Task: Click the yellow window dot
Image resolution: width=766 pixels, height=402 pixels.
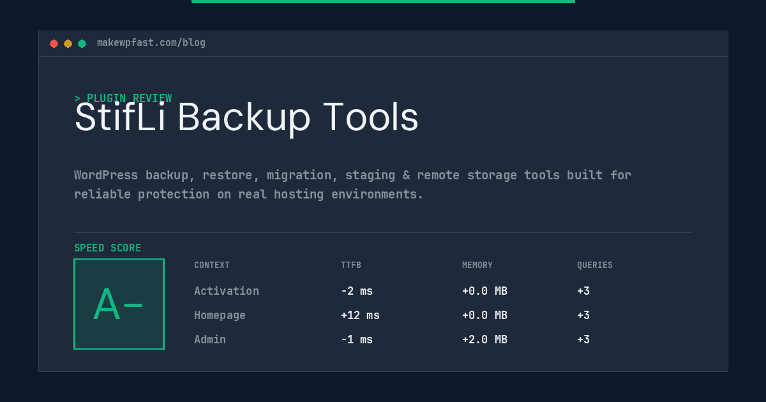Action: [68, 43]
